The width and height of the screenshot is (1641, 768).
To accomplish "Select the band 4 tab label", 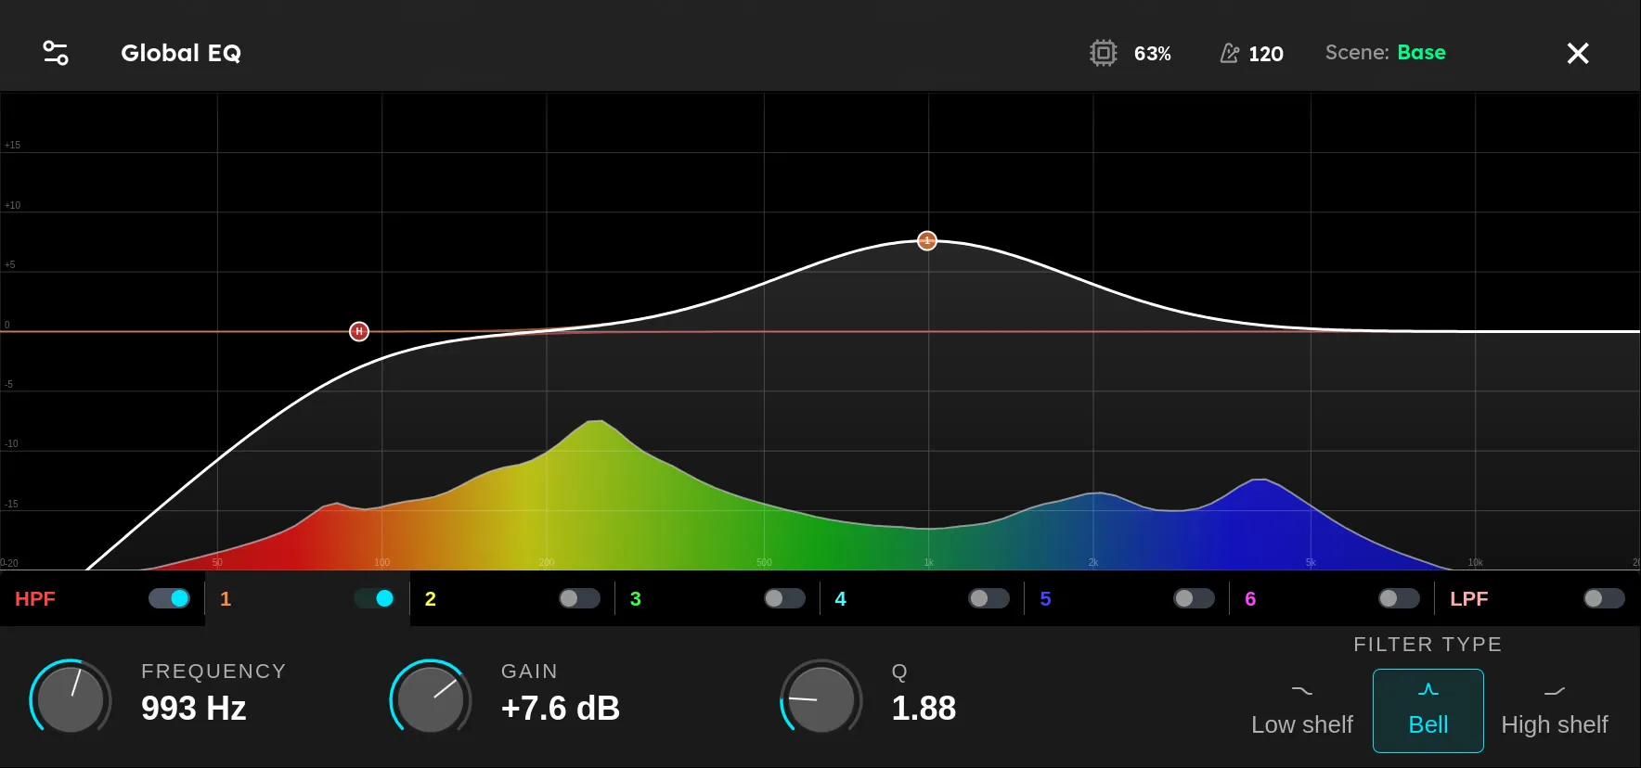I will click(x=841, y=599).
